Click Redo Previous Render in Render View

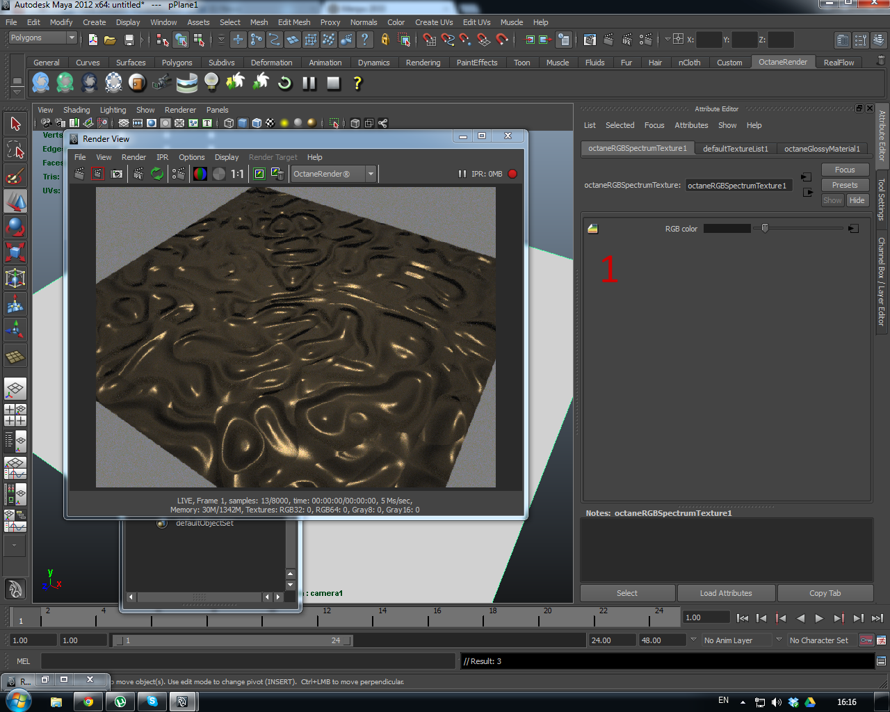pyautogui.click(x=79, y=174)
